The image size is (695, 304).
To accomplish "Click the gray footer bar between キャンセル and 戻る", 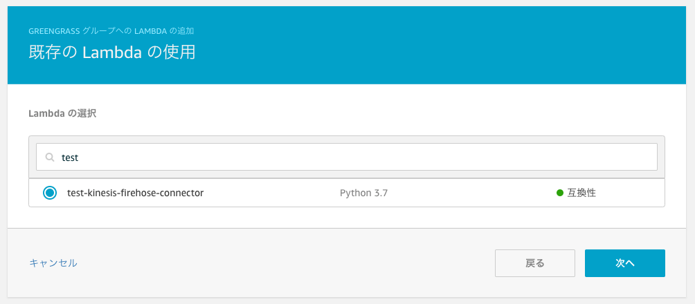I will click(x=284, y=263).
